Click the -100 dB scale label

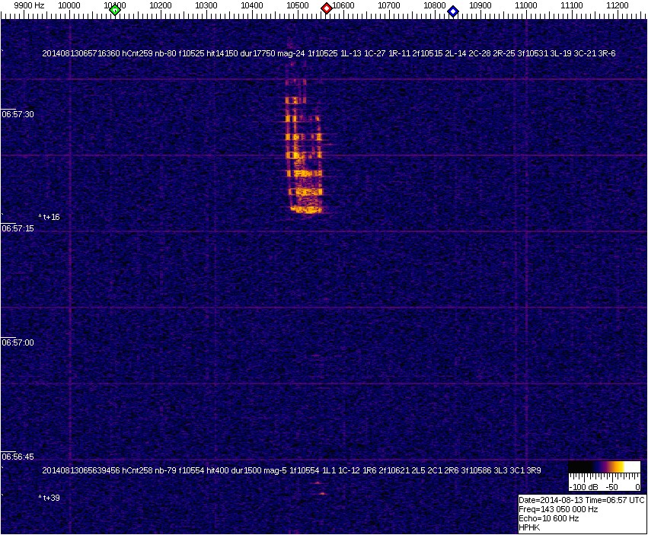click(x=583, y=486)
